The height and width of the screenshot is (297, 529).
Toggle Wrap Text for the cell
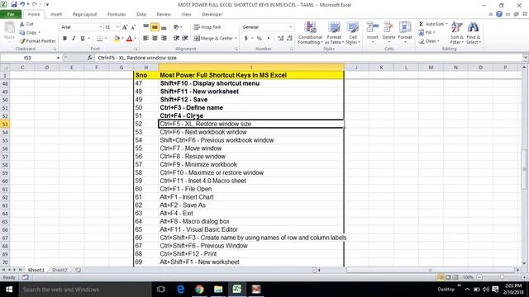click(207, 27)
